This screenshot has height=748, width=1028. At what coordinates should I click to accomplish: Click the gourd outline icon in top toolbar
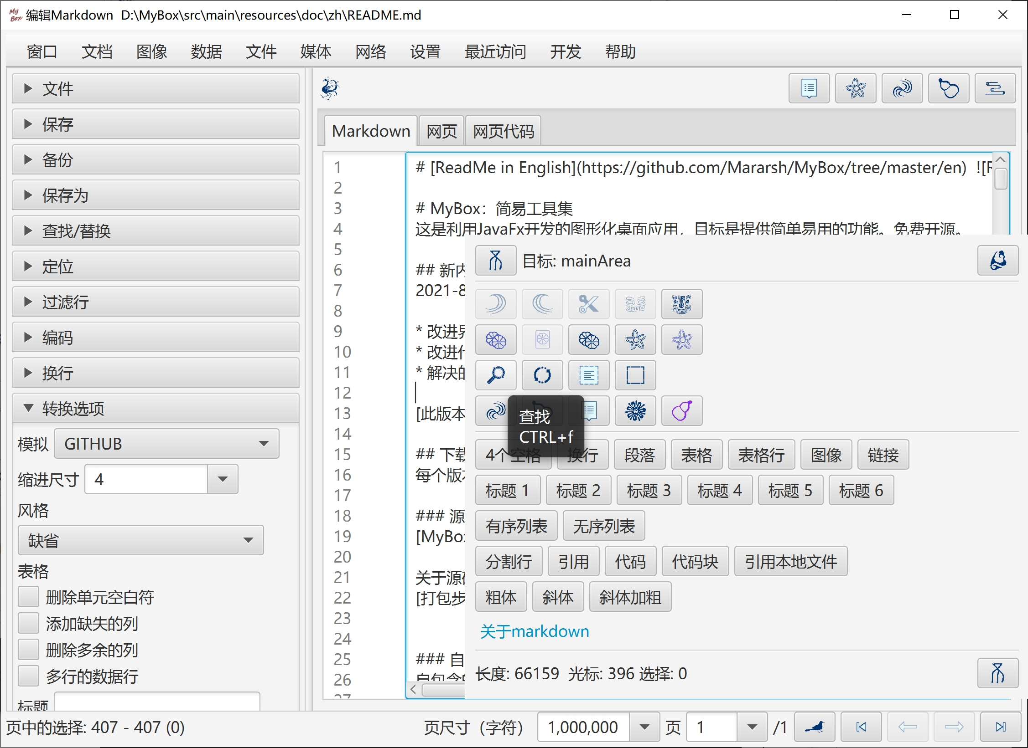(949, 88)
